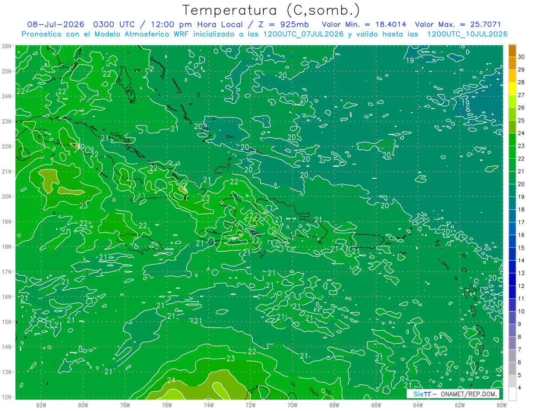The width and height of the screenshot is (533, 411).
Task: Click the 70W longitude axis label
Action: point(292,405)
